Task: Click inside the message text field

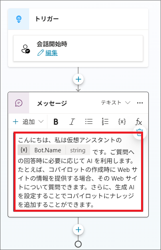Action: [x=78, y=172]
